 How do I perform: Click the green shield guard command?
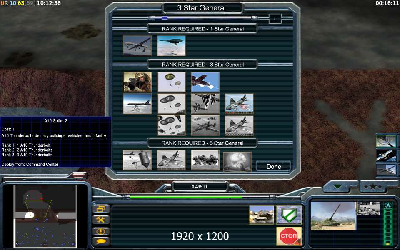[x=289, y=215]
